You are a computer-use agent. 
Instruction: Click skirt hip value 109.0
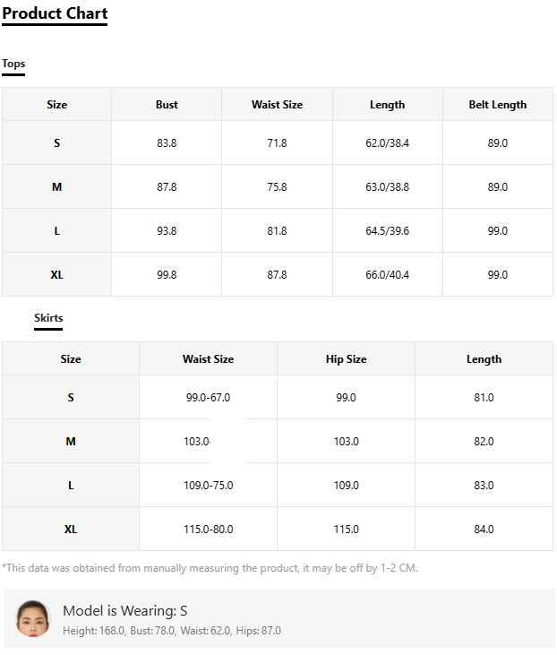point(347,486)
